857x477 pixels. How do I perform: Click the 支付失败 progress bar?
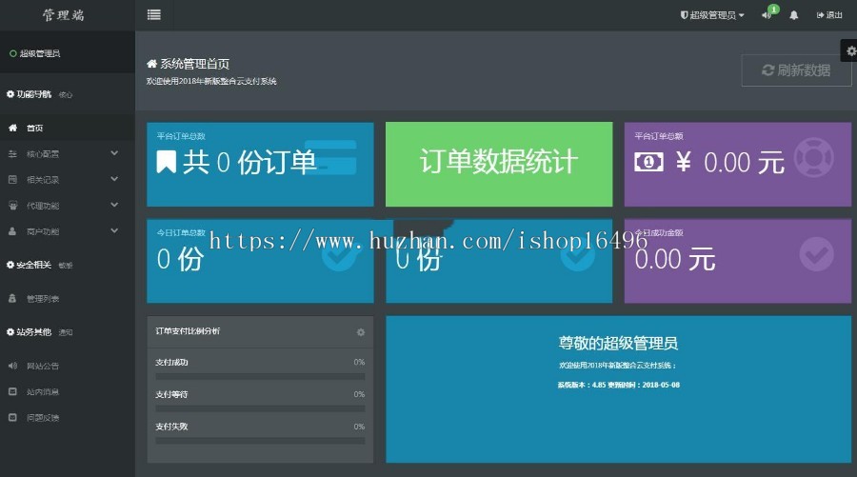(x=260, y=441)
